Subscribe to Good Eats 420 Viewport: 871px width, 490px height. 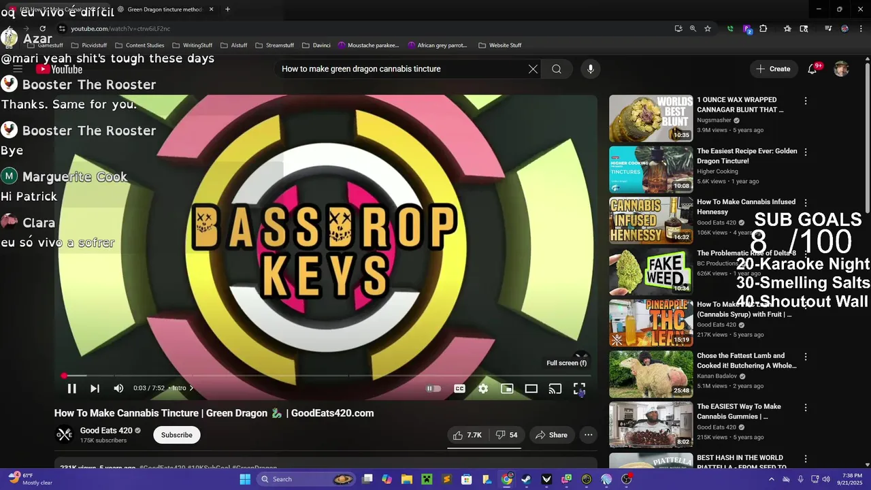177,435
